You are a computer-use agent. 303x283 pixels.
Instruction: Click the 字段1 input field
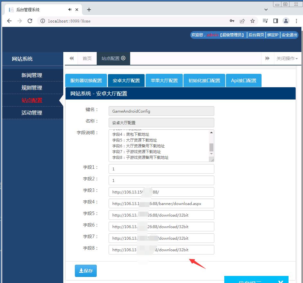click(x=161, y=169)
